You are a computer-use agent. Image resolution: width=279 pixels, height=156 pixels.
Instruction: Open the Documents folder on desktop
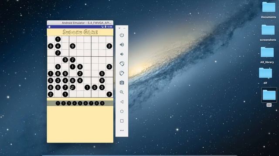pos(269,7)
